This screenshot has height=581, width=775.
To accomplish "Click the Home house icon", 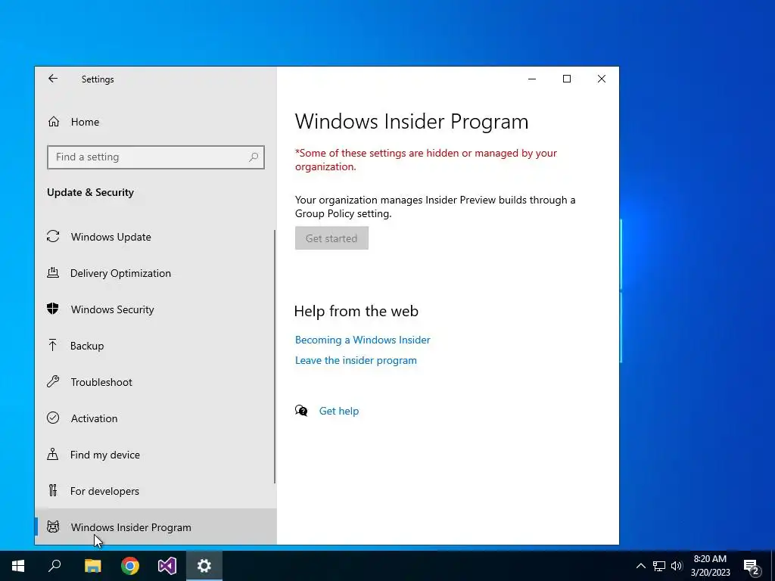I will 54,122.
